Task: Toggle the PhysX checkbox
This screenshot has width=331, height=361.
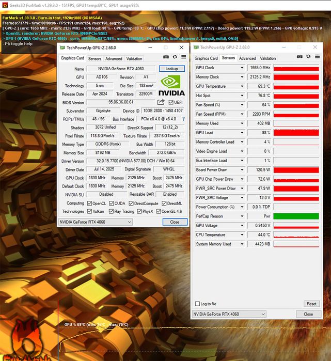Action: pyautogui.click(x=139, y=211)
